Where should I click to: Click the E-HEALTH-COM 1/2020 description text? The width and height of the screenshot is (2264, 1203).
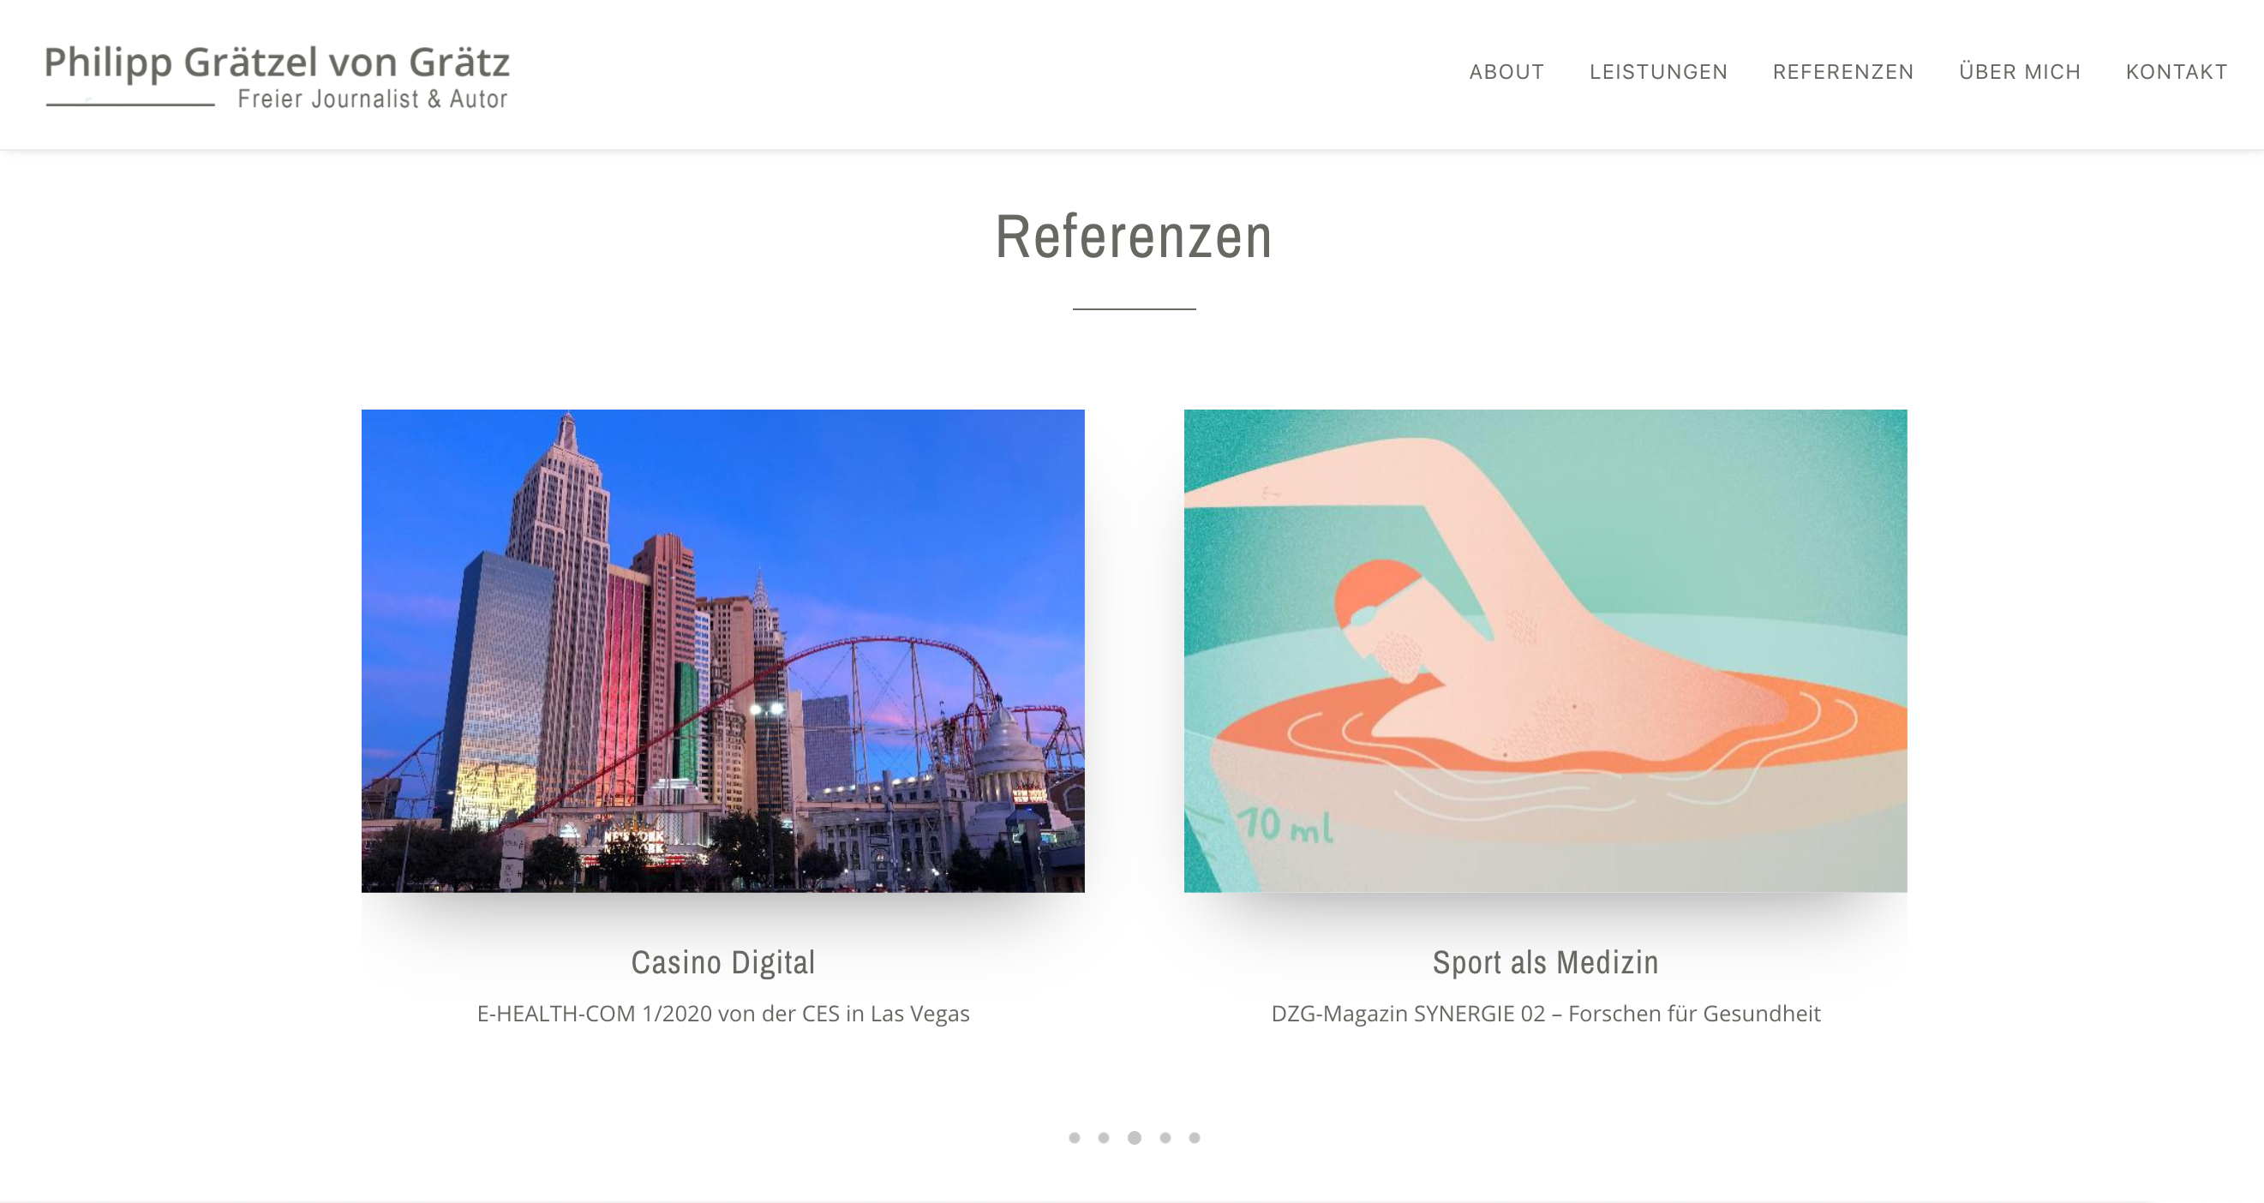[723, 1013]
